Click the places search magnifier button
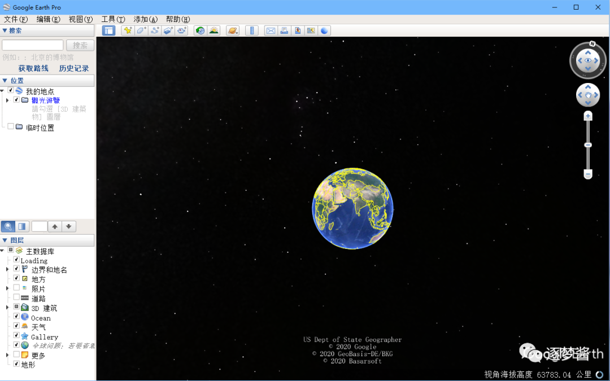The image size is (610, 381). (8, 226)
